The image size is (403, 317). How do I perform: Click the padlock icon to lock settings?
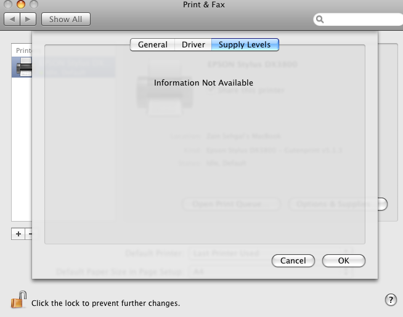click(18, 300)
